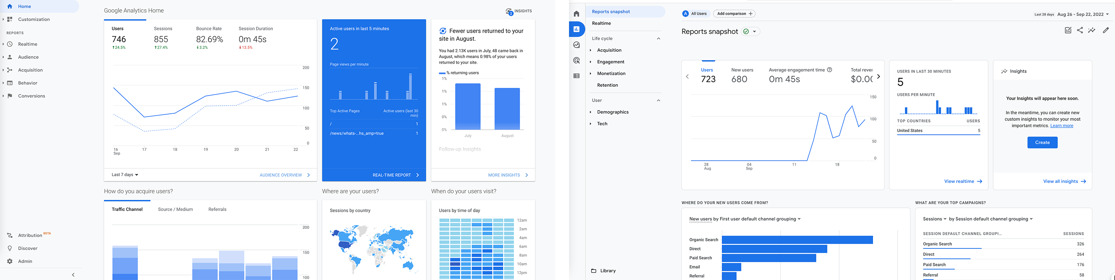
Task: Open the INSIGHTS icon on the Google Analytics Home header
Action: (510, 11)
